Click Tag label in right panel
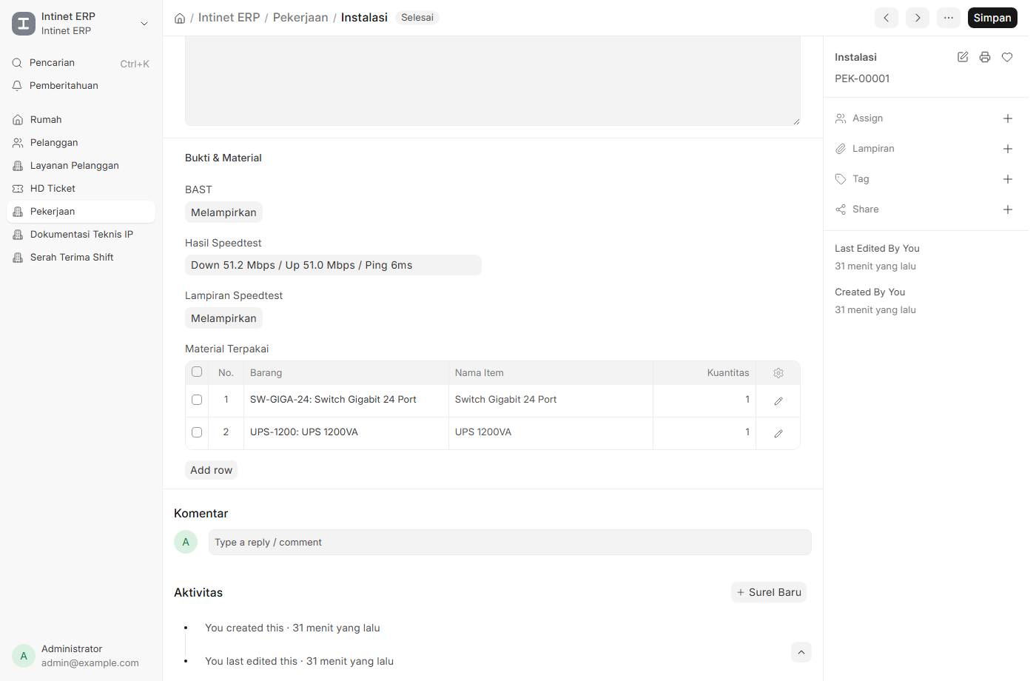 [861, 179]
